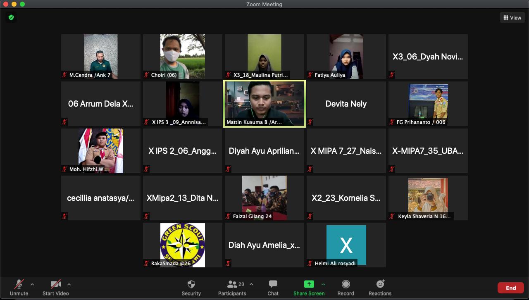Screen dimensions: 529x300
Task: Click the muted mic icon on Diyah Ayu Aprilian tile
Action: tap(228, 169)
